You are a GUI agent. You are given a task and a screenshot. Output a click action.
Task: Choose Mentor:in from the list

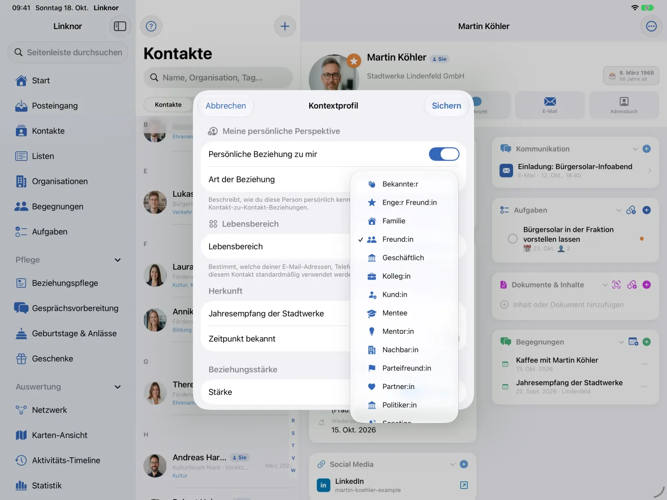(404, 331)
